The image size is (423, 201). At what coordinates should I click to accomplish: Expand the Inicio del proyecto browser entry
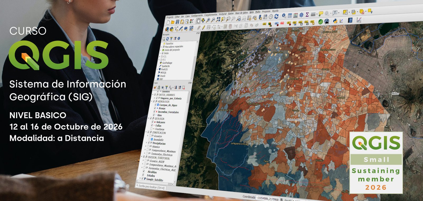click(161, 50)
